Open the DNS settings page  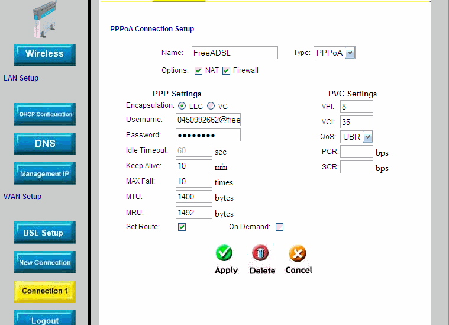pos(45,143)
